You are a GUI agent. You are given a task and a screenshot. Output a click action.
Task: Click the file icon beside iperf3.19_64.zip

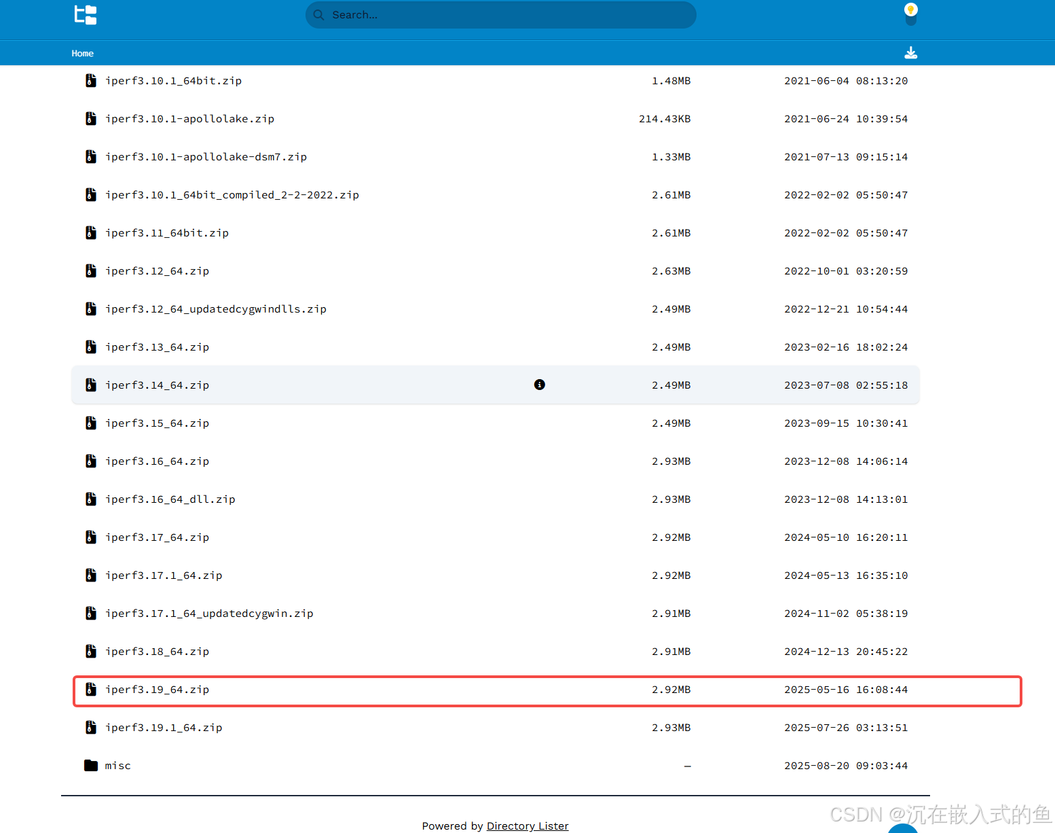(91, 689)
